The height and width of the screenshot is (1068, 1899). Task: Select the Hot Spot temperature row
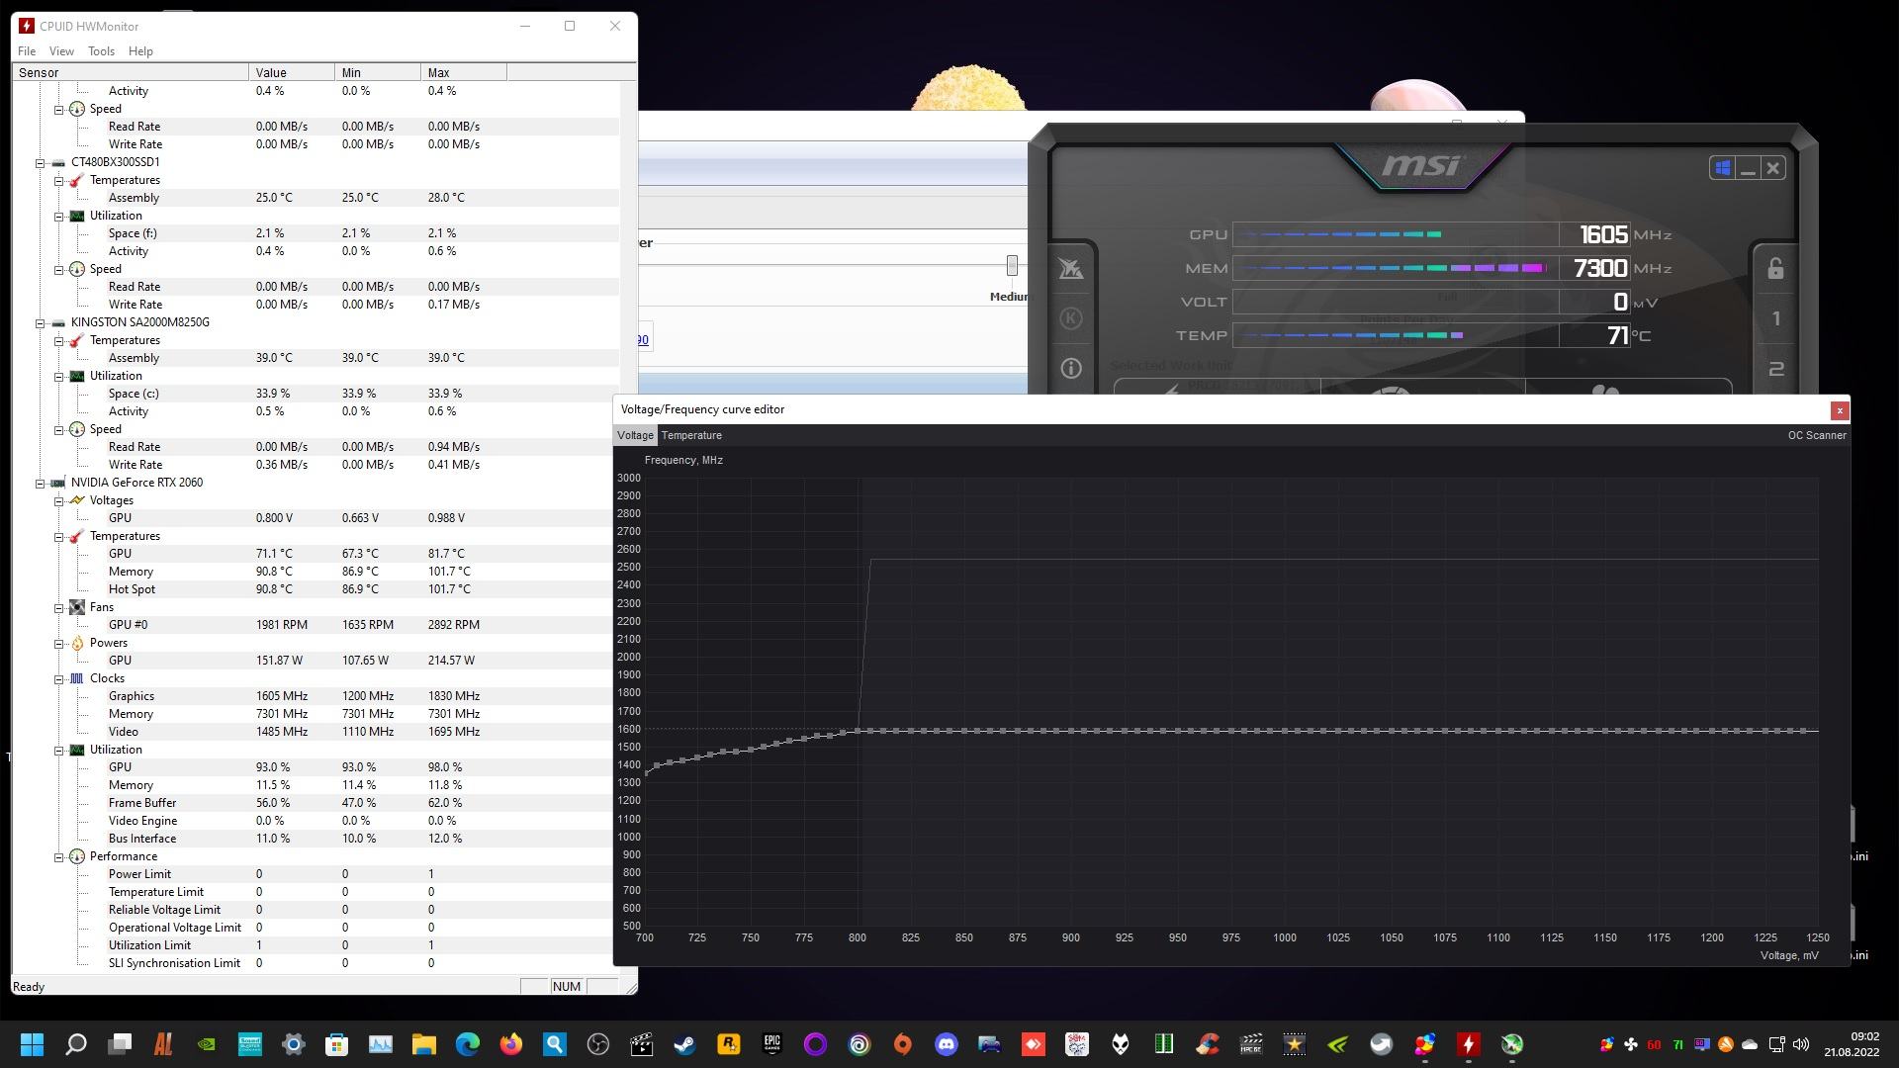[x=316, y=589]
